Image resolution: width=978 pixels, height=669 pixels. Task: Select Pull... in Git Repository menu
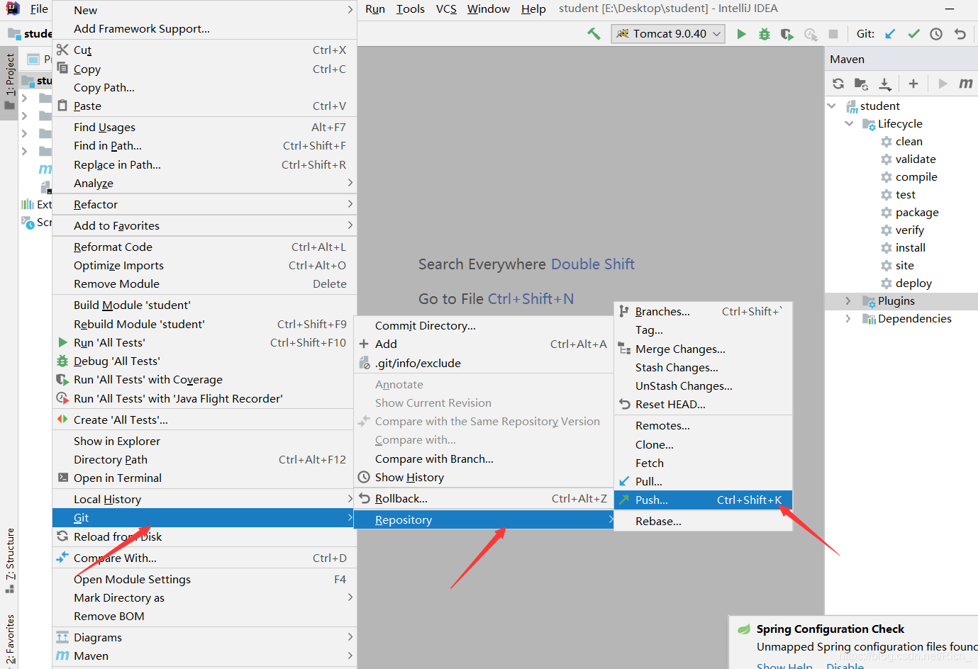click(x=703, y=481)
